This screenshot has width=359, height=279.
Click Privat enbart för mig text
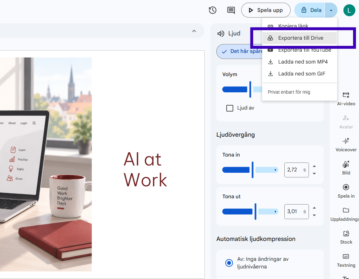pyautogui.click(x=289, y=92)
